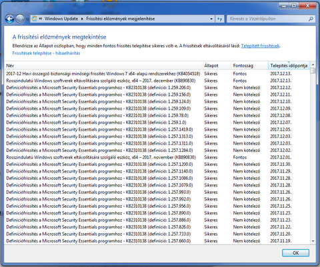Screen dimensions: 320x267
Task: Select the definition 1.257.660.0 row
Action: (x=157, y=241)
